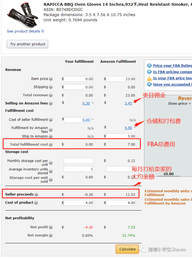
Task: Click Ship to Amazon field 3.00
Action: tap(121, 136)
